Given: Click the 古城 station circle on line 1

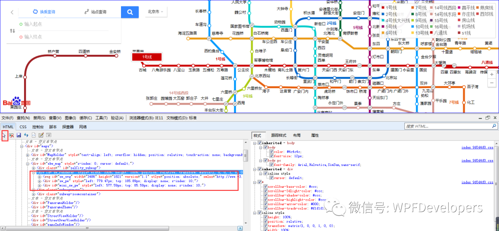Looking at the screenshot, I should coord(144,66).
